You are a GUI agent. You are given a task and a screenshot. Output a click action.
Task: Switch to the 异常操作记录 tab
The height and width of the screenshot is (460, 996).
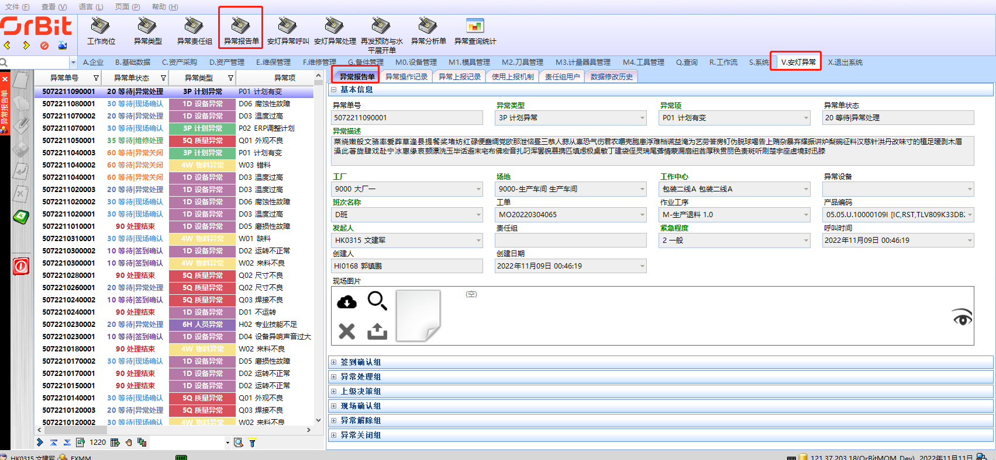406,76
